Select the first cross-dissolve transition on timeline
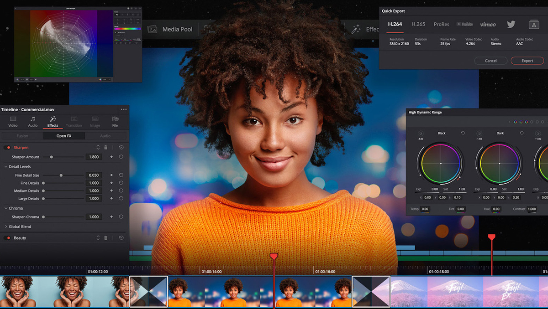The width and height of the screenshot is (548, 309). click(x=149, y=292)
